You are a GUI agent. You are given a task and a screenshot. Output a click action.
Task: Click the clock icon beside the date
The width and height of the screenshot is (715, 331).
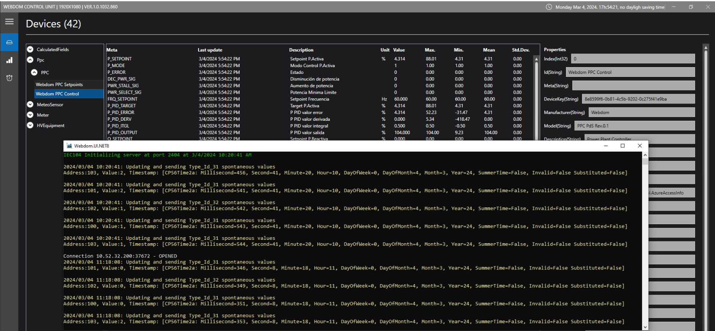point(549,7)
